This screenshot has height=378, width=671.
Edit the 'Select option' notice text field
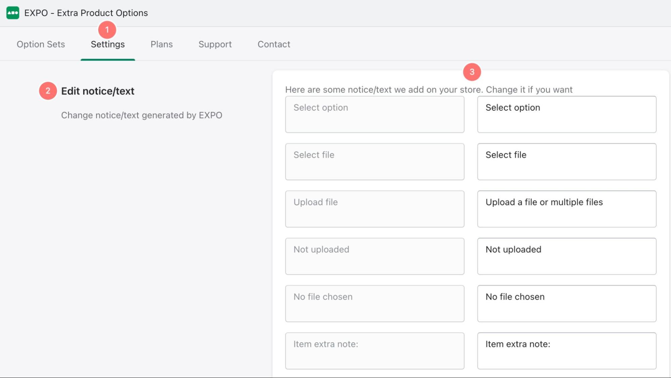pos(567,114)
